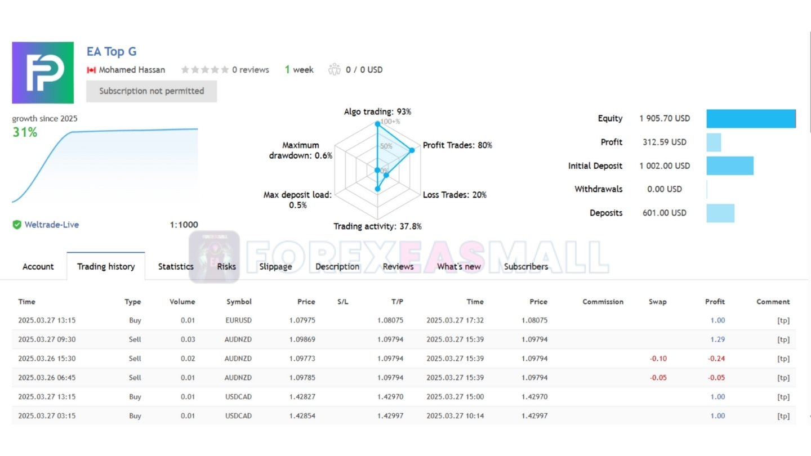Switch to the Account tab

(38, 266)
